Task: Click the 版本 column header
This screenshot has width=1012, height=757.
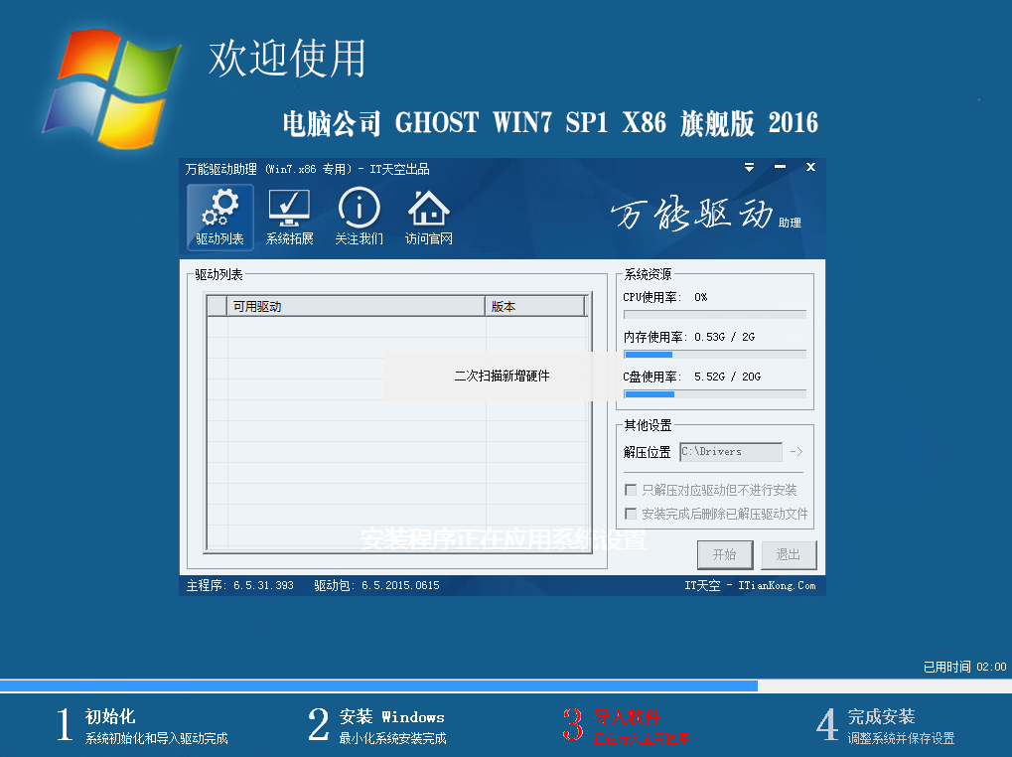Action: (535, 307)
